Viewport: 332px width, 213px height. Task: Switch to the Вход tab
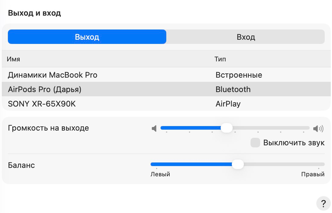click(246, 37)
